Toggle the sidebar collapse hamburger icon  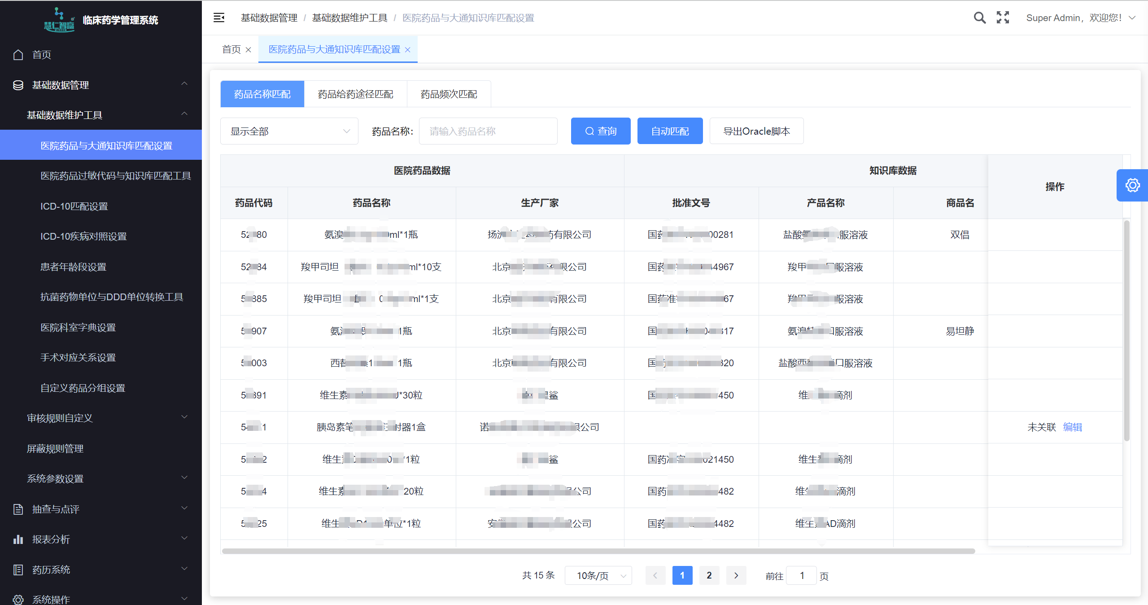219,18
